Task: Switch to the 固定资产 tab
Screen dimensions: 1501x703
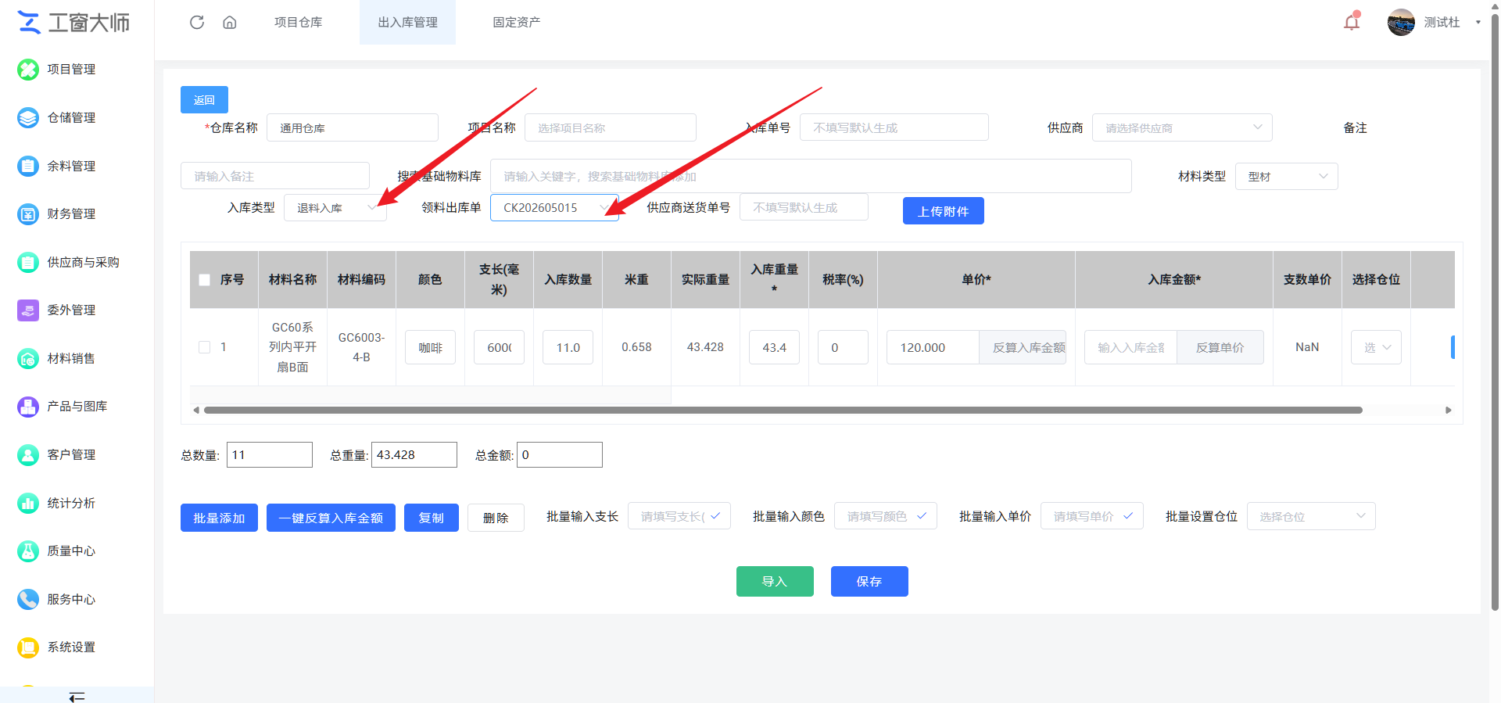Action: pyautogui.click(x=516, y=22)
